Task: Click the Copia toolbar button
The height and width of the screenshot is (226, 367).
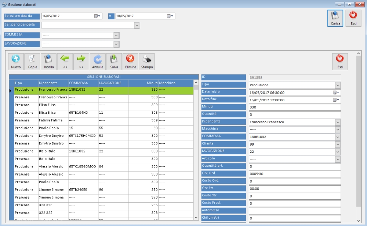Action: point(32,61)
